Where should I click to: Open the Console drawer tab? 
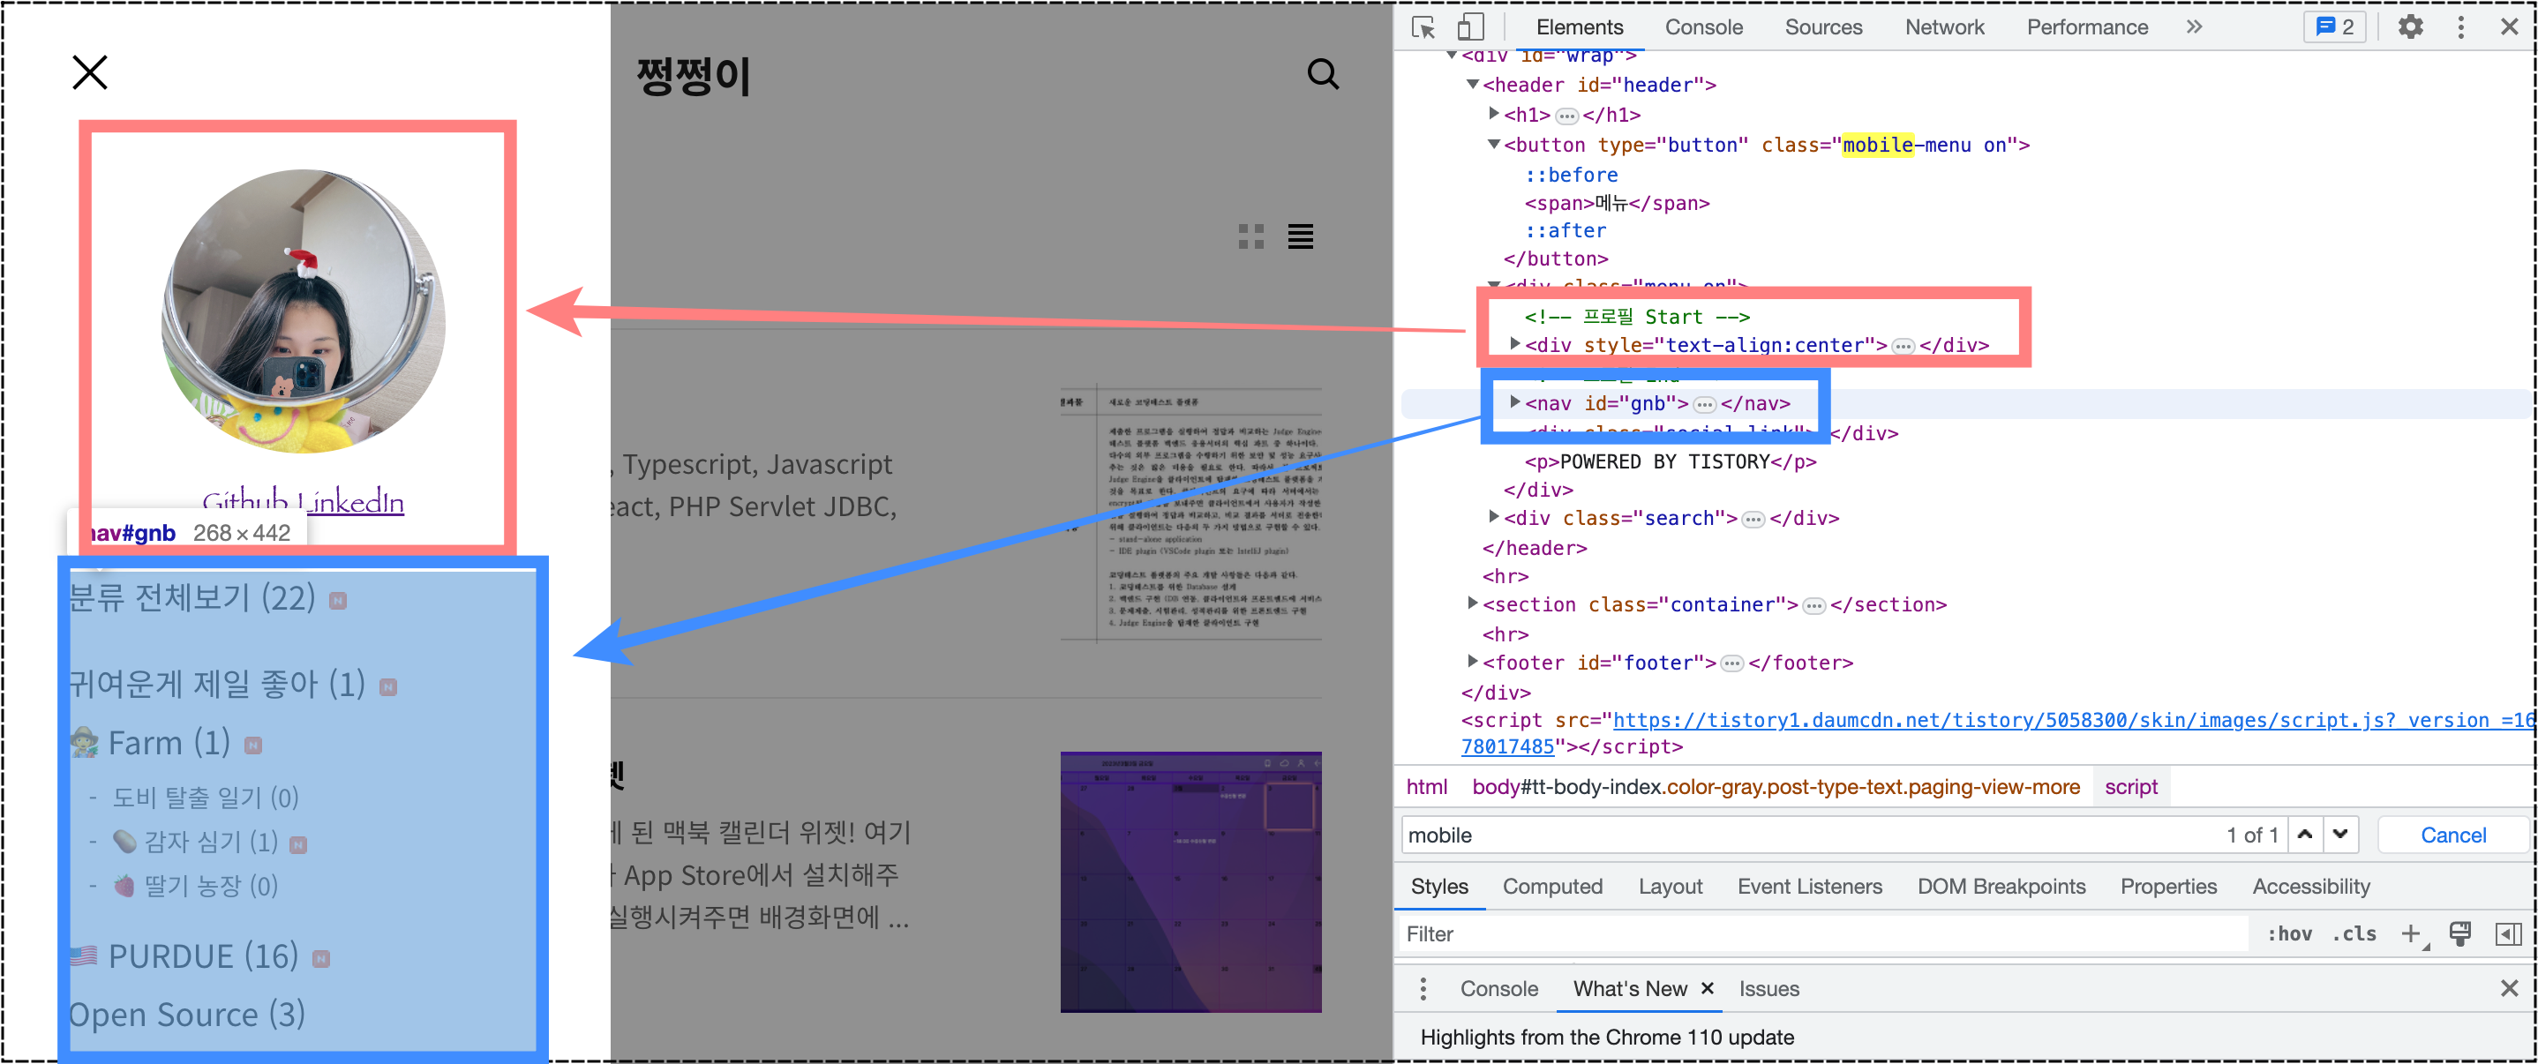pyautogui.click(x=1498, y=988)
